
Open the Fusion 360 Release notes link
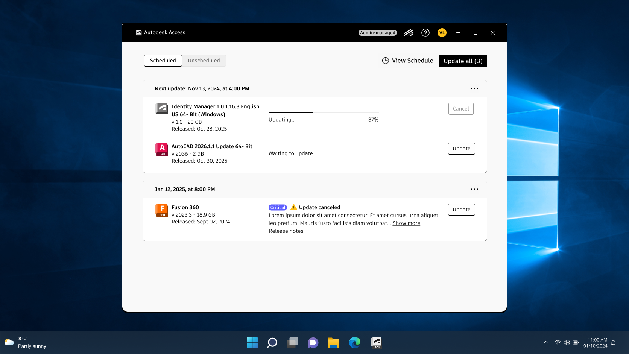pyautogui.click(x=286, y=231)
